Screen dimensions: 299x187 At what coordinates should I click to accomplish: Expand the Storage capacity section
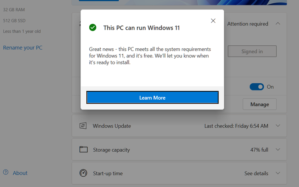point(278,150)
